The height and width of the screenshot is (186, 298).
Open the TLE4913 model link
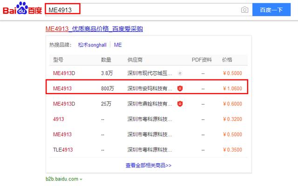tap(63, 150)
